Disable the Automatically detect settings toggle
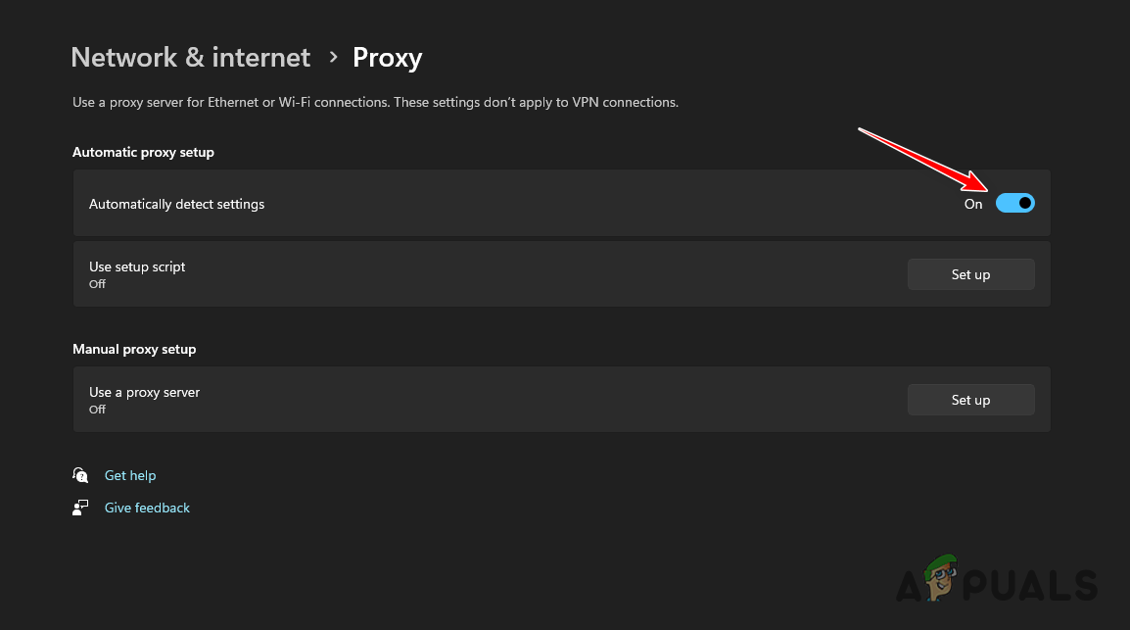 point(1015,203)
